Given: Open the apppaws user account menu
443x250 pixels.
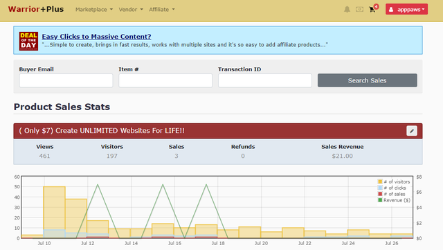Looking at the screenshot, I should 406,9.
